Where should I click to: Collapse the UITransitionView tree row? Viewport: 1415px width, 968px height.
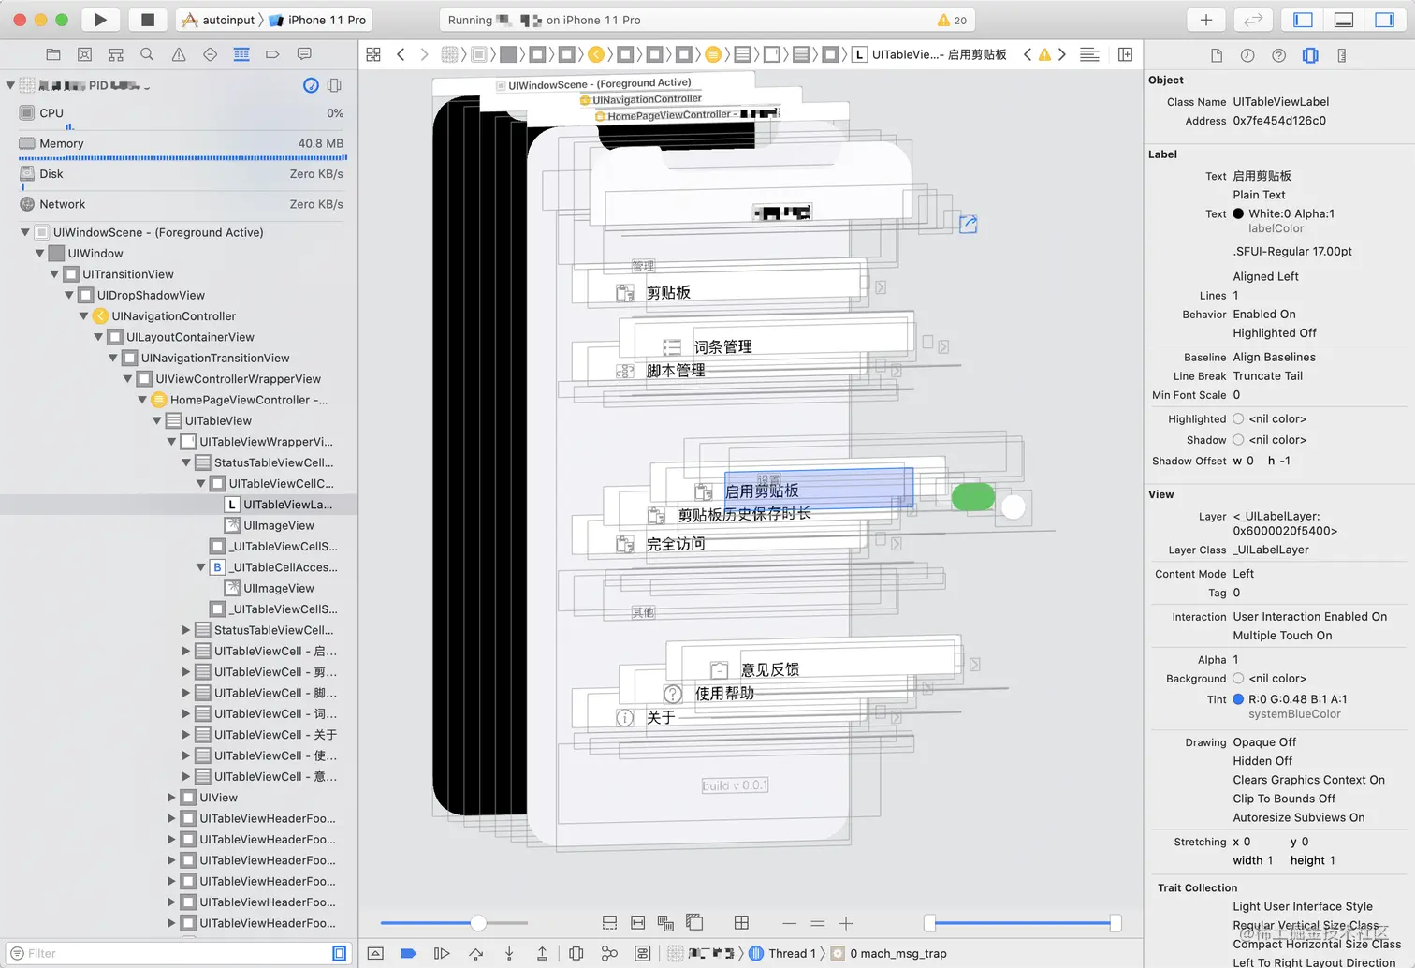pos(54,274)
